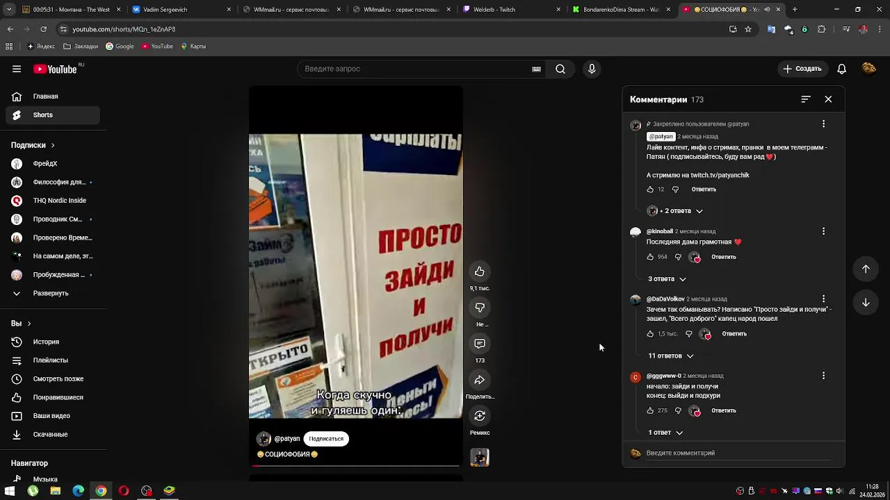Image resolution: width=890 pixels, height=500 pixels.
Task: Like the pinned @patyan comment
Action: [651, 190]
